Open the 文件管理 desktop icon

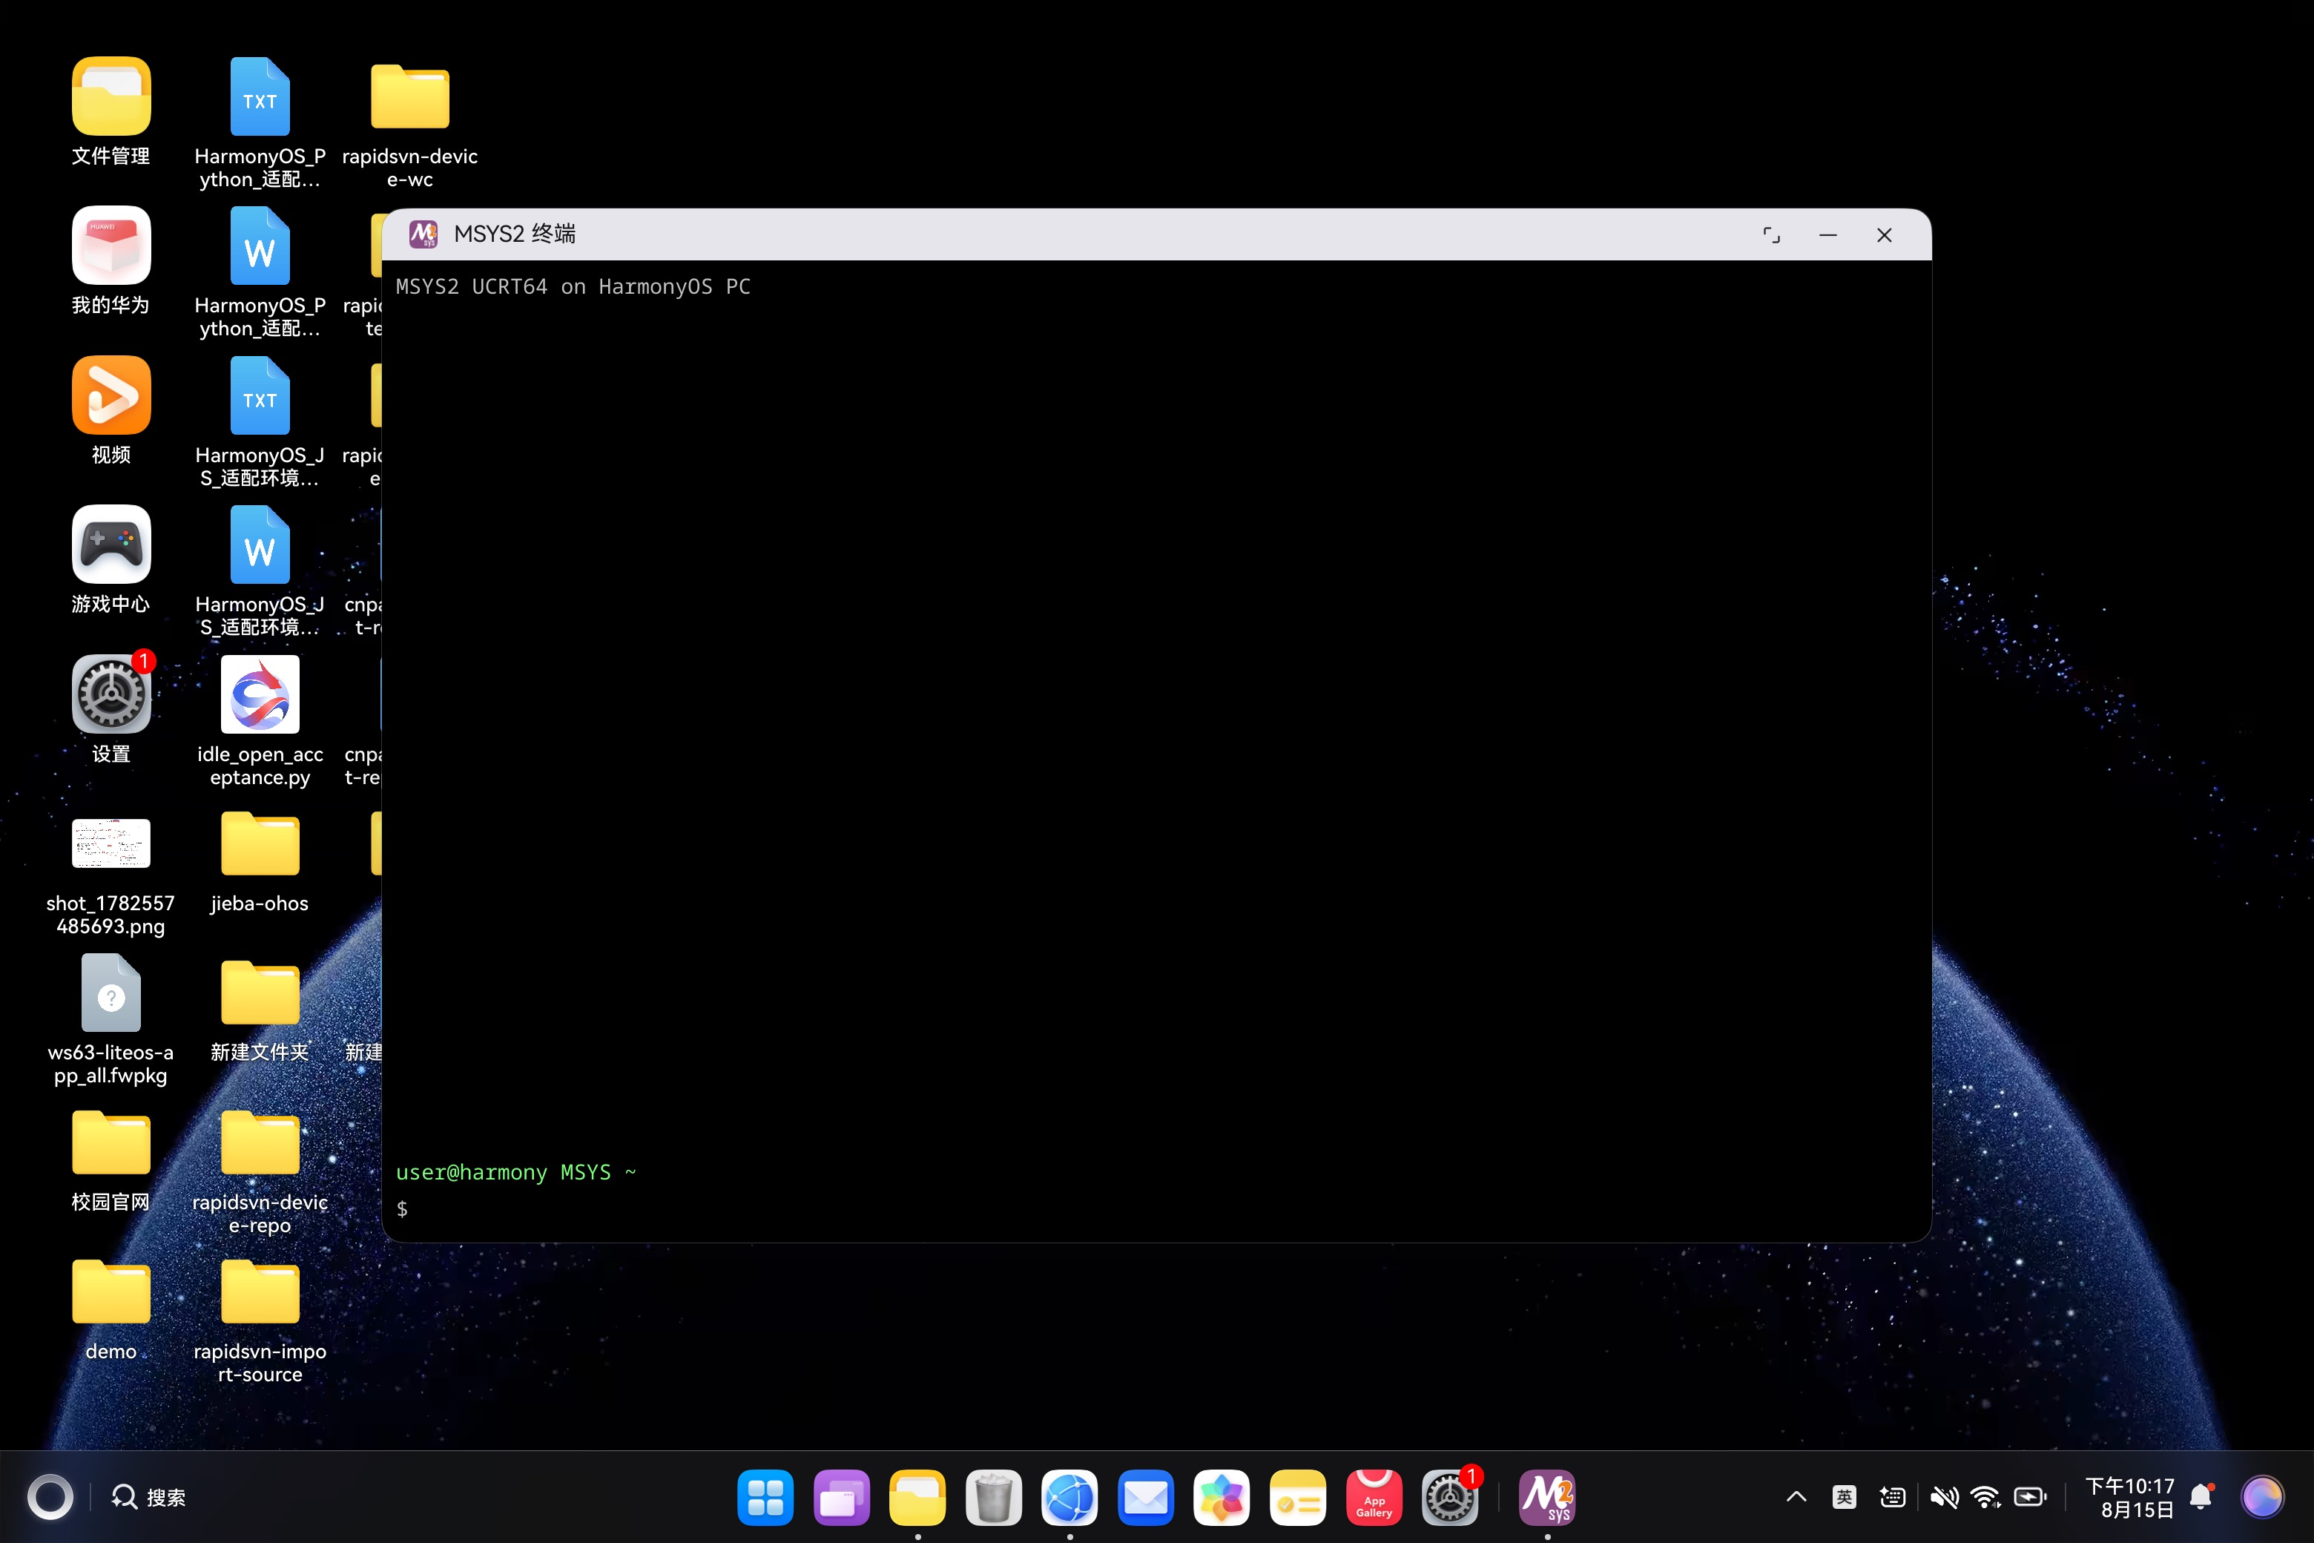coord(111,96)
